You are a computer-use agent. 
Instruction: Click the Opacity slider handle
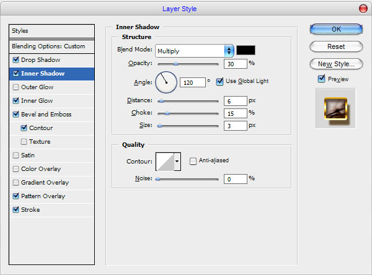click(175, 64)
